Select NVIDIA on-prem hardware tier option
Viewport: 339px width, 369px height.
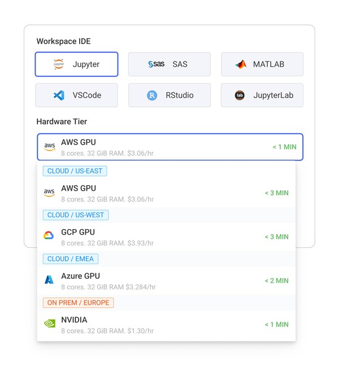coord(166,325)
